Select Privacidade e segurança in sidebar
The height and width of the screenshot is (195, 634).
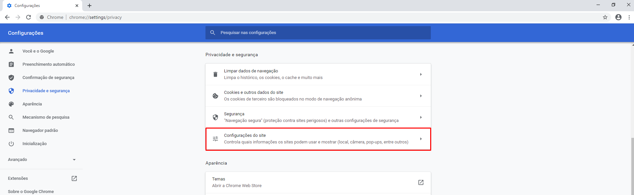pyautogui.click(x=46, y=91)
